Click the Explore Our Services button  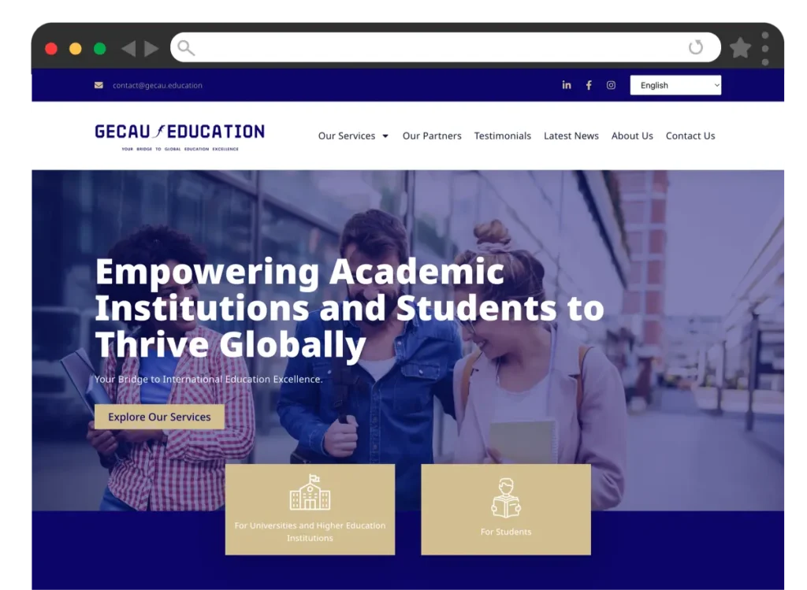point(159,417)
